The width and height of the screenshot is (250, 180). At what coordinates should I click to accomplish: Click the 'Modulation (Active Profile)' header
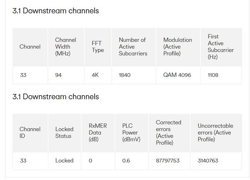click(x=177, y=47)
